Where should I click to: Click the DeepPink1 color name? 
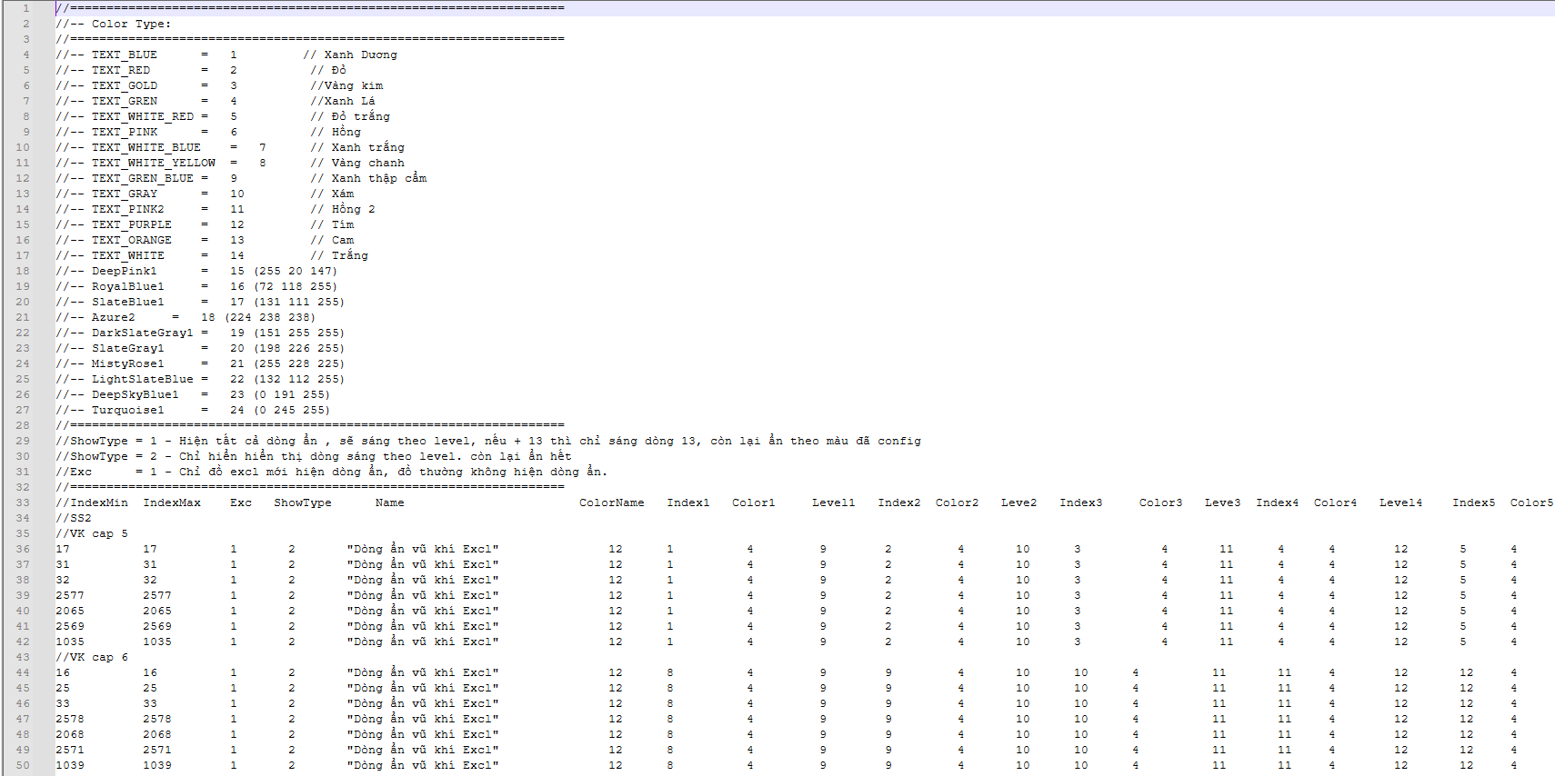click(x=124, y=271)
